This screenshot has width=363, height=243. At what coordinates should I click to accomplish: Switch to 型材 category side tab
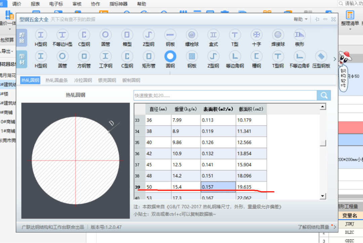22,59
